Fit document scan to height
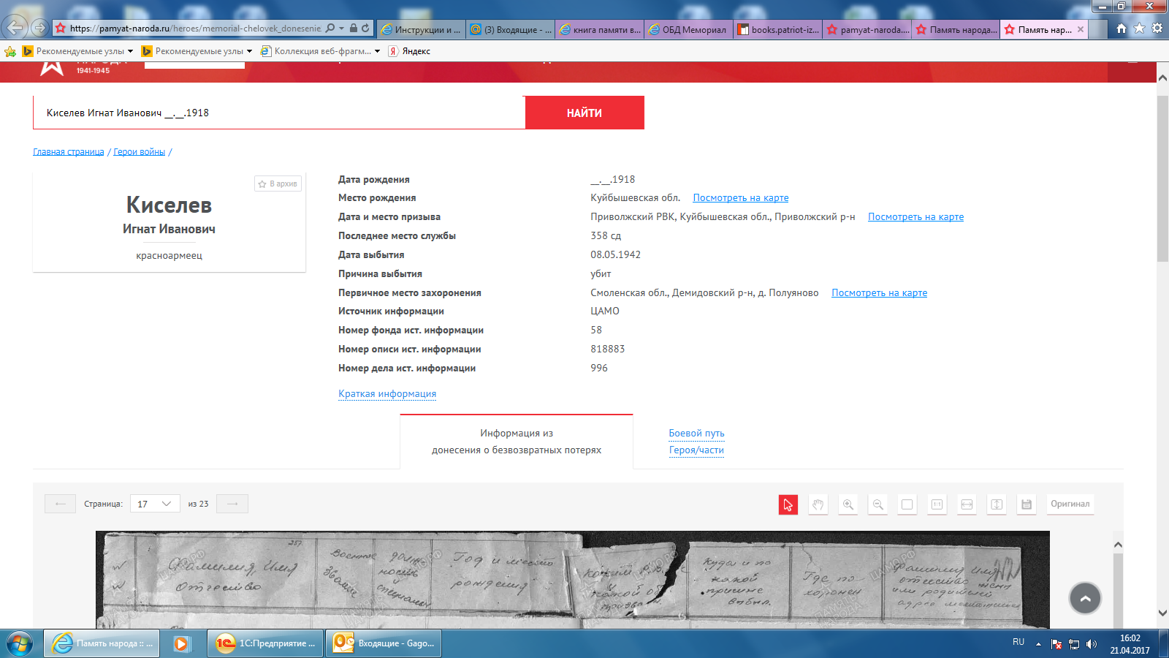 point(997,504)
